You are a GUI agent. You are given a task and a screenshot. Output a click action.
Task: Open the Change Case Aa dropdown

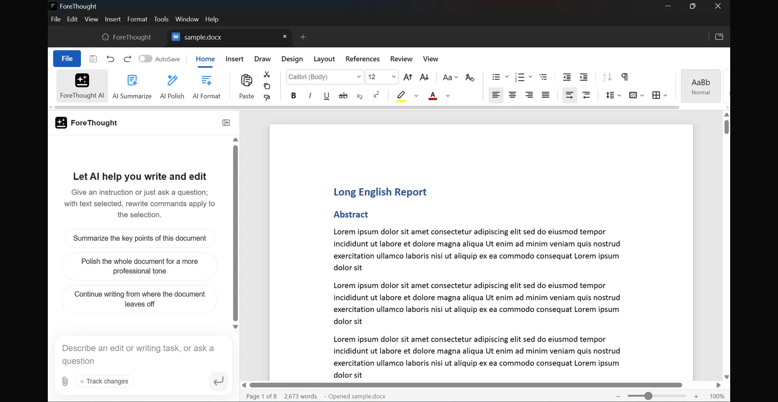[x=450, y=77]
